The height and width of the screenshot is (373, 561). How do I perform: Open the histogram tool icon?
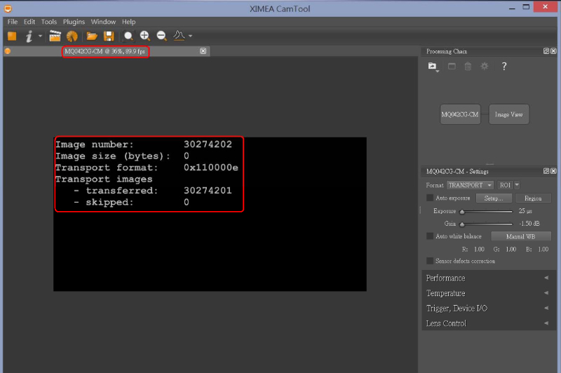179,36
